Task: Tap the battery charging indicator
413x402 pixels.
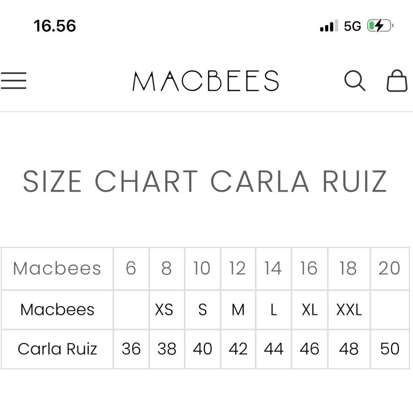Action: (x=379, y=26)
